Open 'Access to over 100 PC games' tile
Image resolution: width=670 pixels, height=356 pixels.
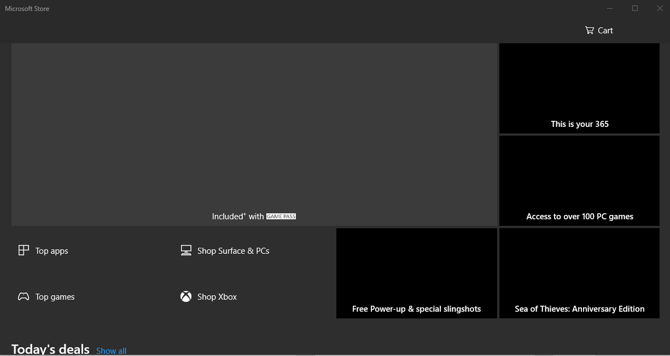tap(579, 180)
